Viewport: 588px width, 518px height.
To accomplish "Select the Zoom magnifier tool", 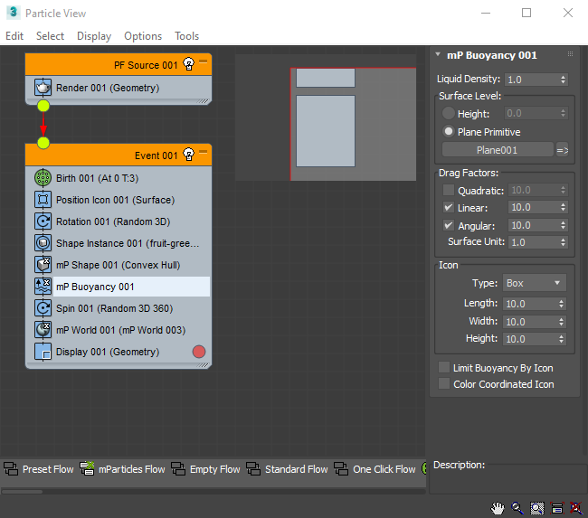I will [x=517, y=508].
